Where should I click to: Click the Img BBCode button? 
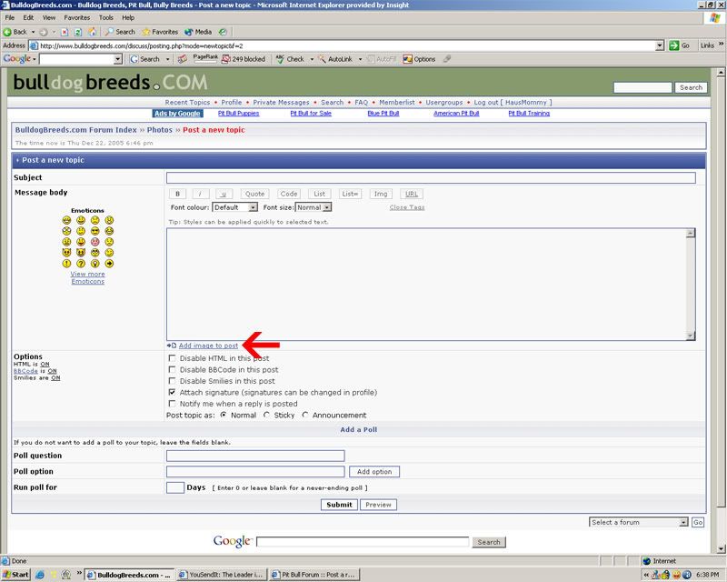pyautogui.click(x=381, y=194)
